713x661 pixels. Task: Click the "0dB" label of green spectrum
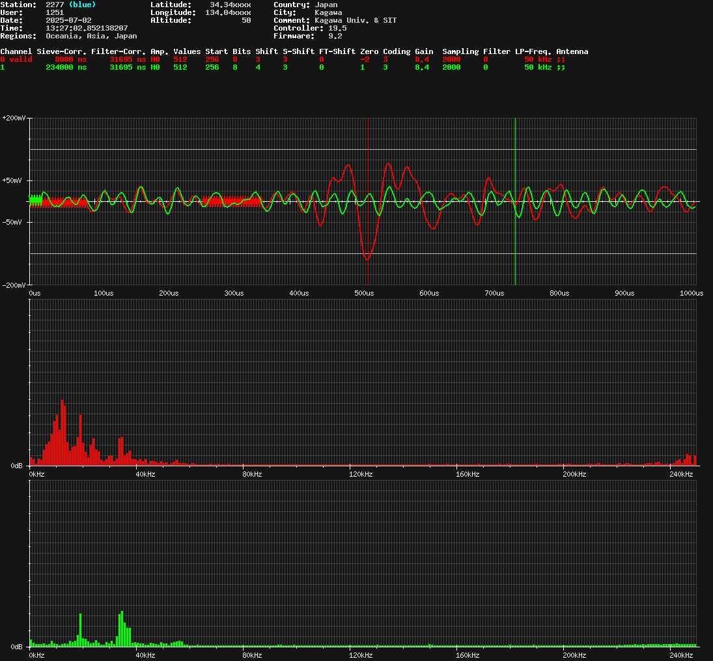point(16,647)
